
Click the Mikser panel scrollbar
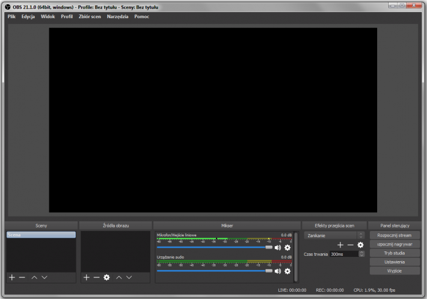point(296,257)
